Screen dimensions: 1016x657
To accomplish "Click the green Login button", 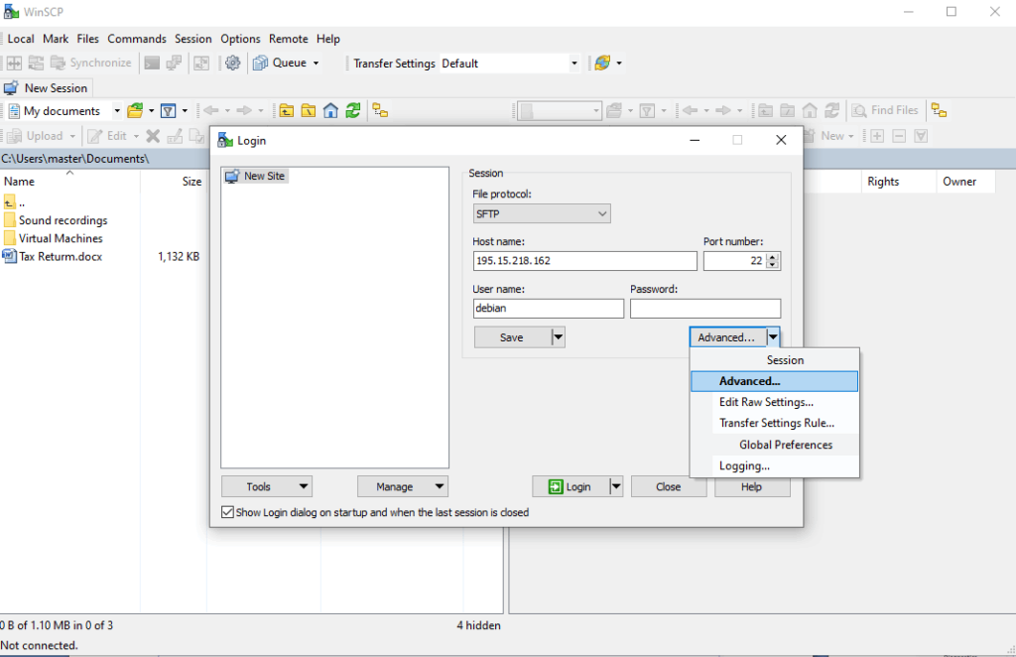I will (571, 486).
